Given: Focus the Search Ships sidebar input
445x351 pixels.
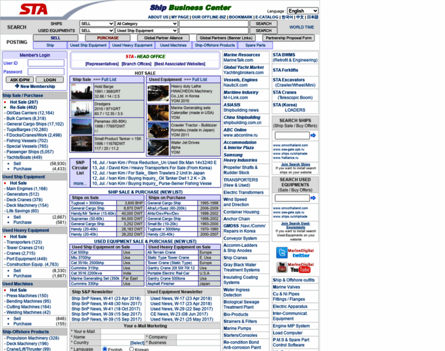Looking at the screenshot, I should [292, 136].
